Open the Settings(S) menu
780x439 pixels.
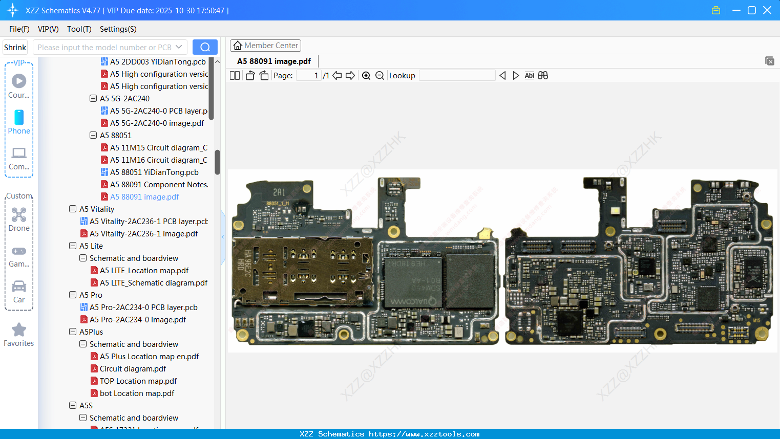coord(118,29)
